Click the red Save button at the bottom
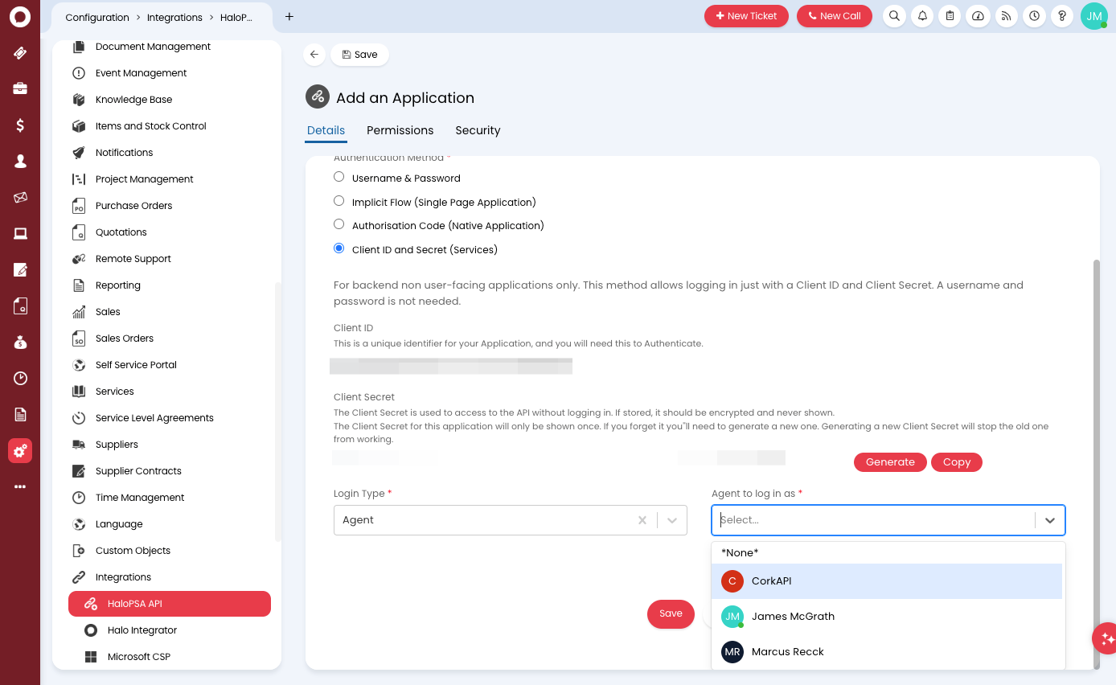The width and height of the screenshot is (1116, 685). tap(671, 613)
